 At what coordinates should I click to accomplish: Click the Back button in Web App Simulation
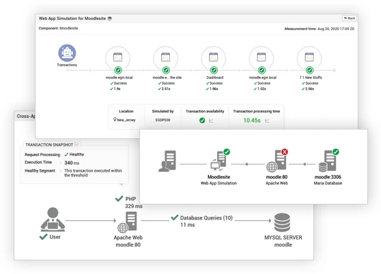pyautogui.click(x=350, y=18)
